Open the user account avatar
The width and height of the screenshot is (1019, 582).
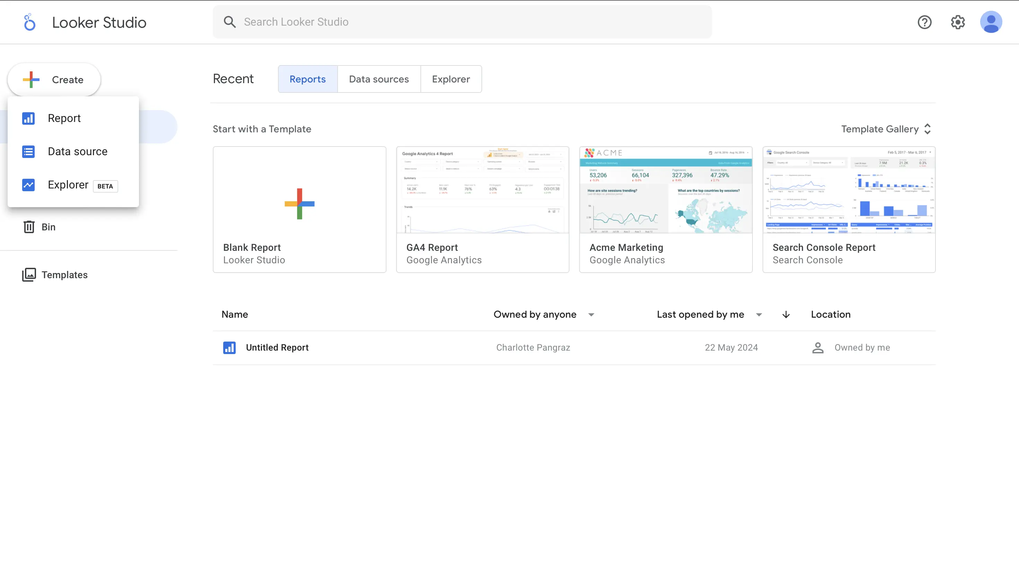coord(991,22)
